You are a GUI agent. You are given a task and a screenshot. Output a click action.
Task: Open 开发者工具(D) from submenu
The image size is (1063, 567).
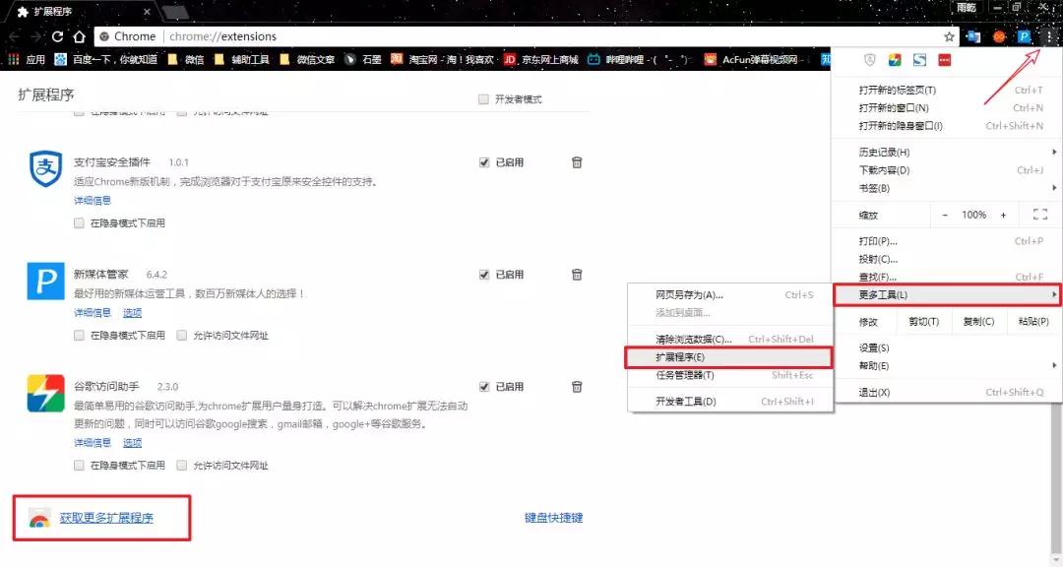(x=729, y=402)
